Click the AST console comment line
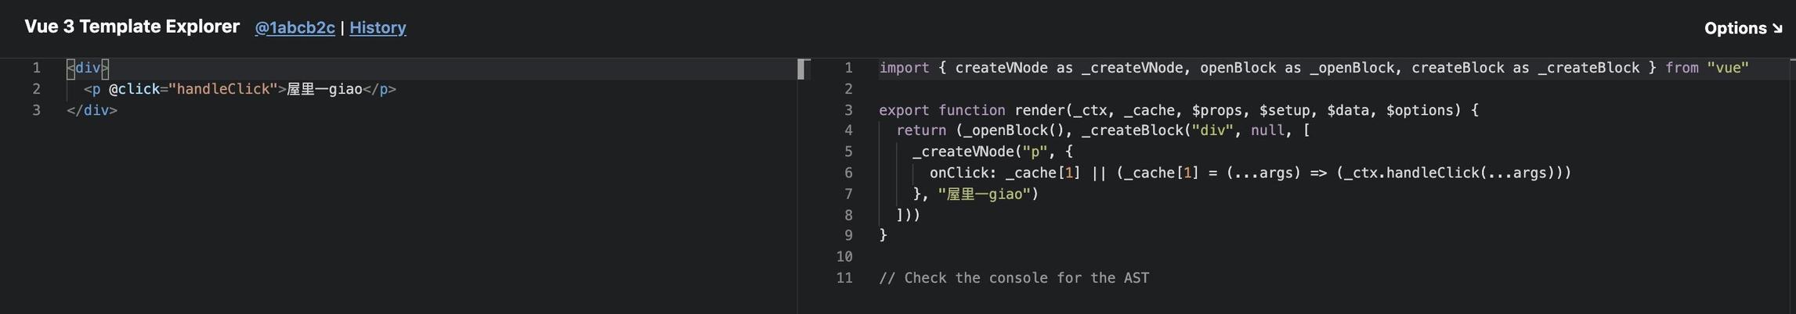1796x314 pixels. point(1014,278)
